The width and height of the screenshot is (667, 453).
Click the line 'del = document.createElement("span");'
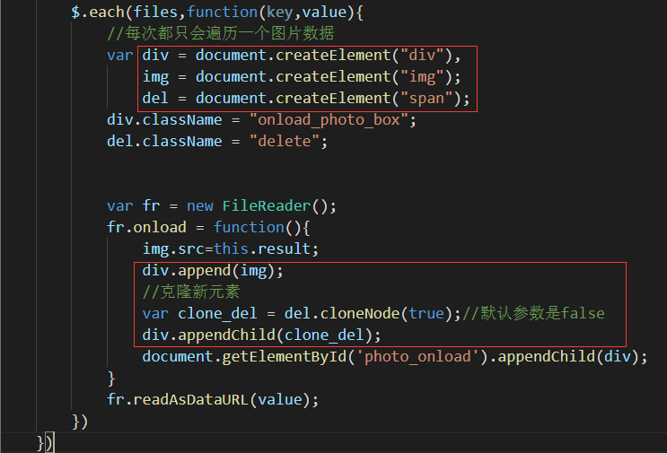point(306,98)
